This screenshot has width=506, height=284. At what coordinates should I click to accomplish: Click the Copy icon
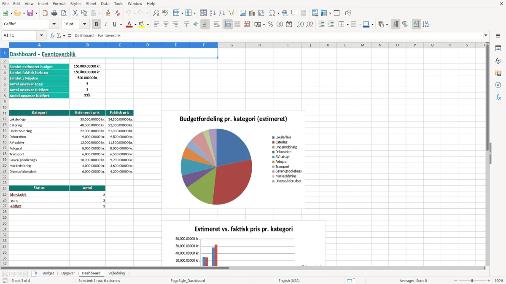84,13
